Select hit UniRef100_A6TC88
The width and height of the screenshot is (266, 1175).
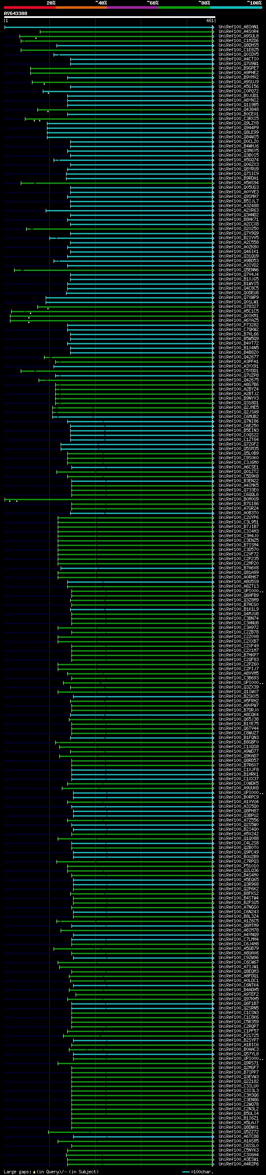click(238, 1136)
